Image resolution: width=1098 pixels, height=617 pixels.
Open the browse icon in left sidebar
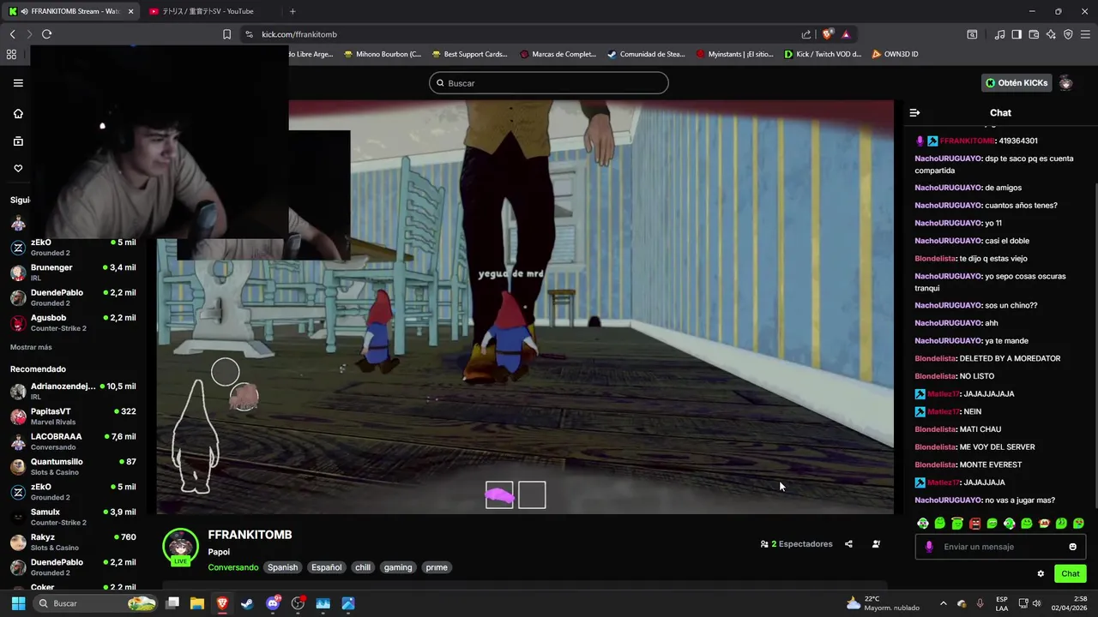(18, 141)
